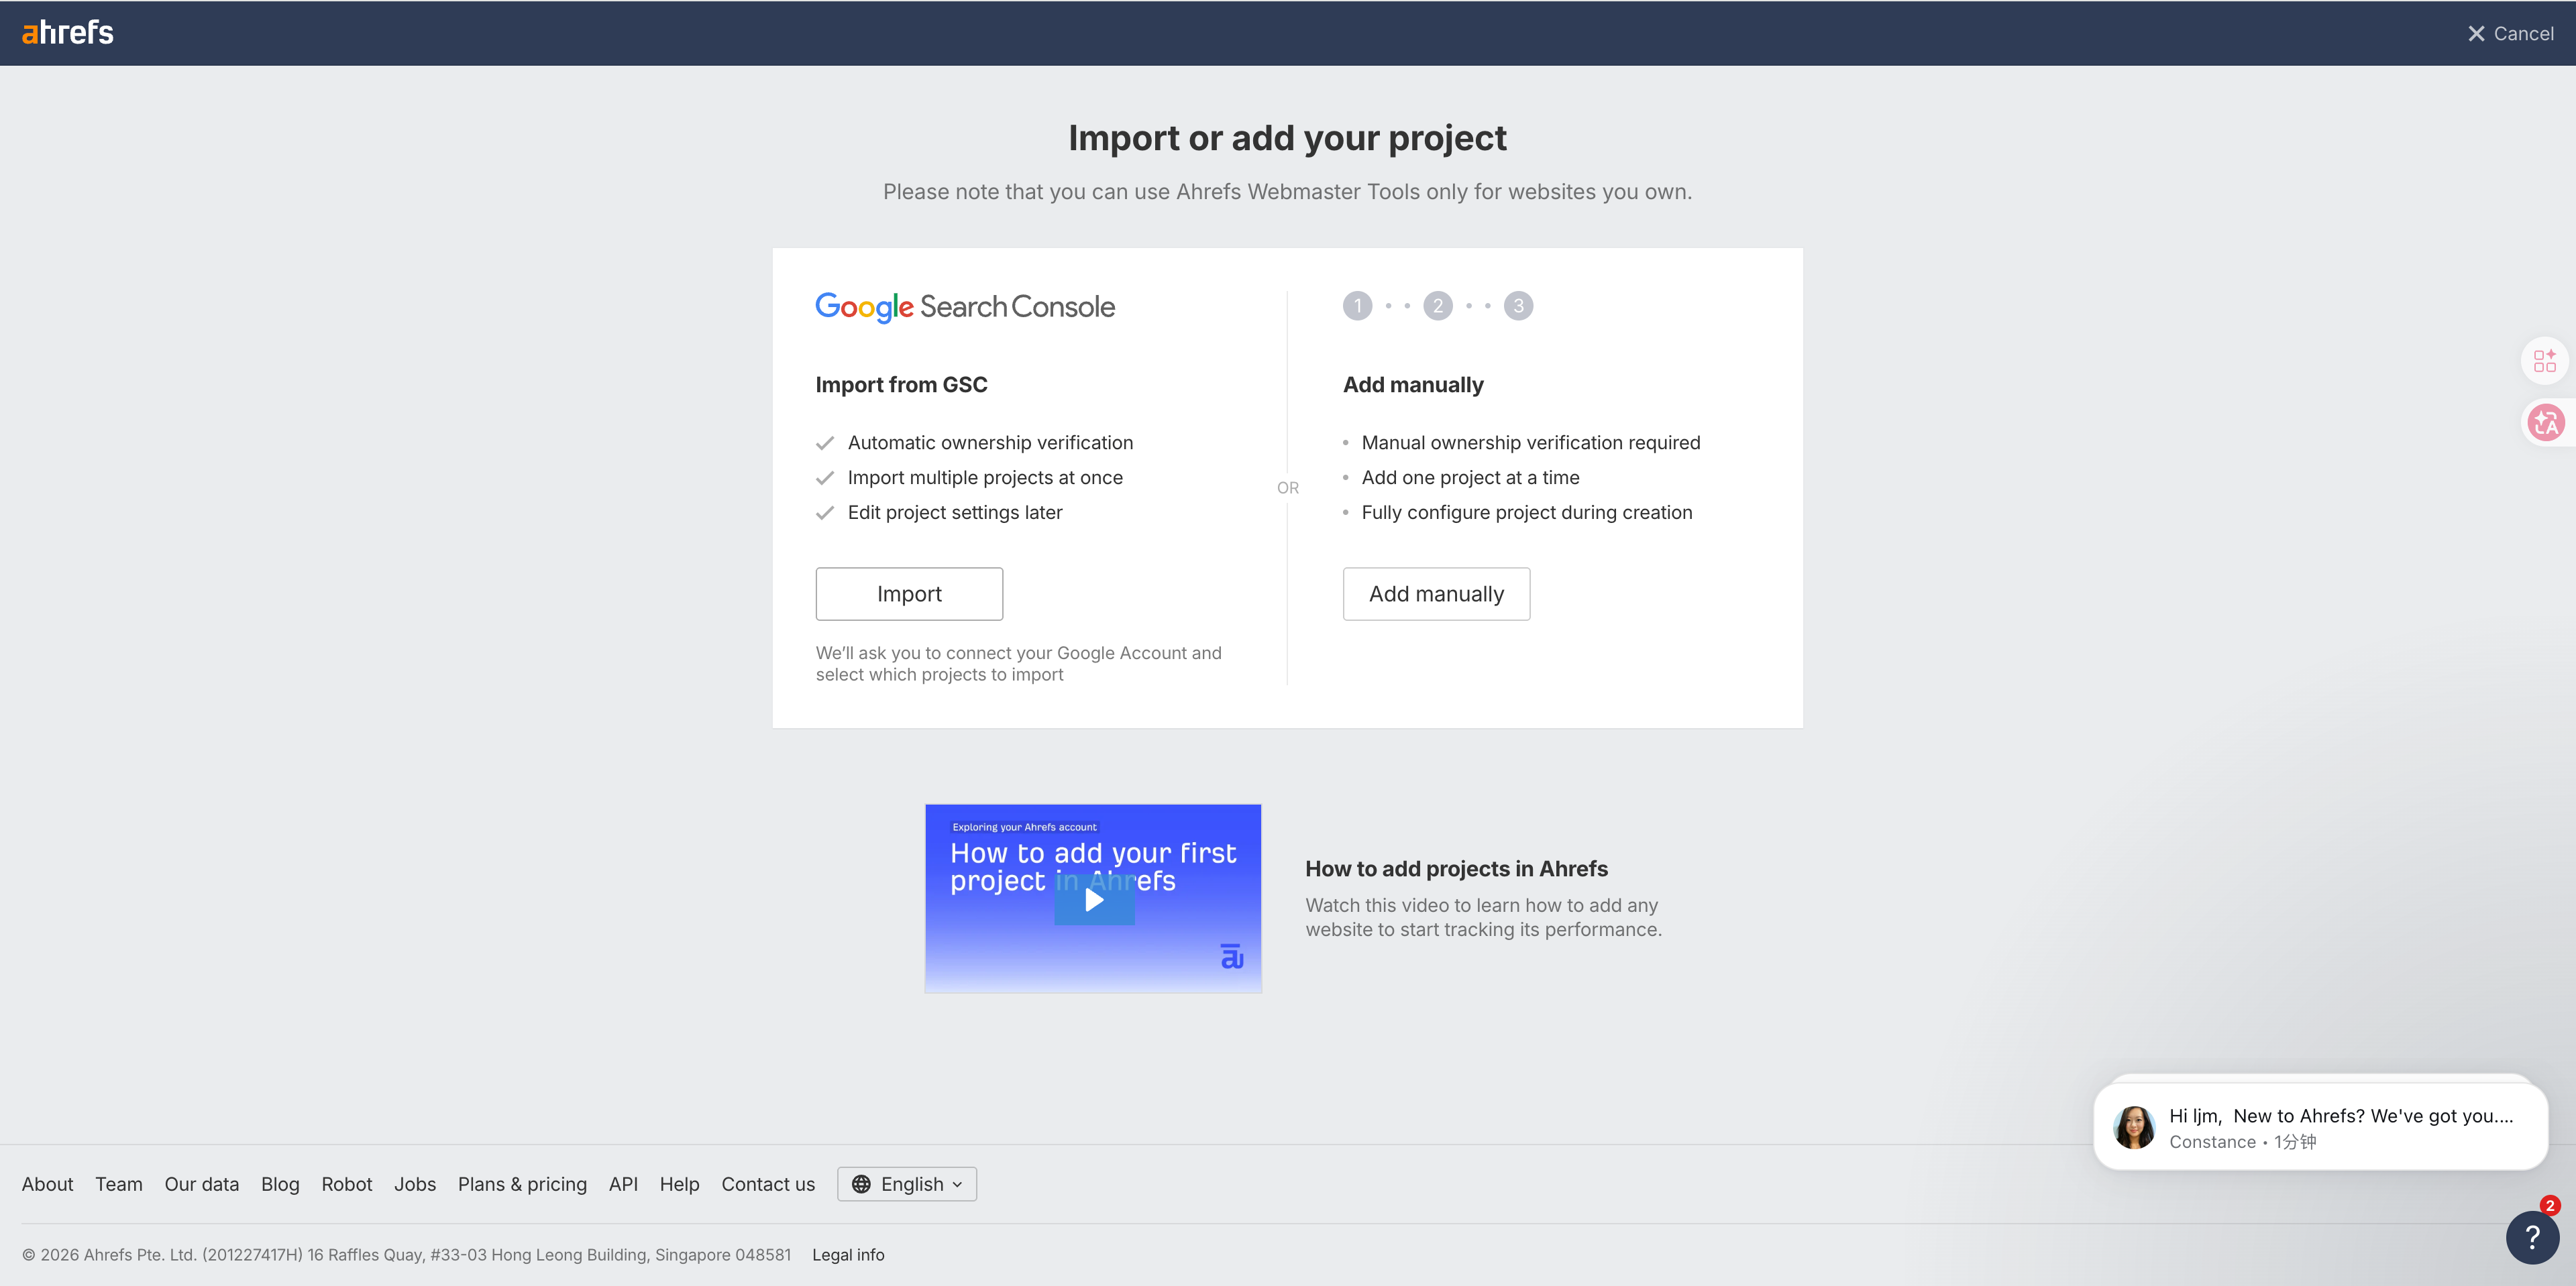Click the Automatic ownership verification text
The image size is (2576, 1286).
pyautogui.click(x=990, y=443)
